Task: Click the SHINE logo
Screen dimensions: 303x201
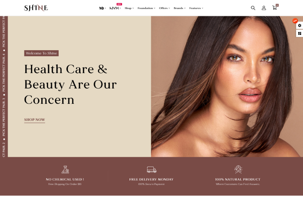Action: [36, 8]
